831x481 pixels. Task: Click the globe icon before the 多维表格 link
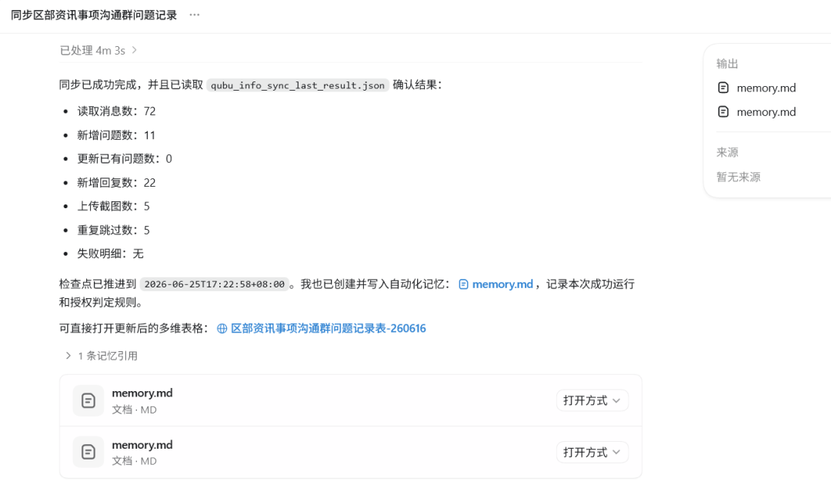click(x=222, y=329)
